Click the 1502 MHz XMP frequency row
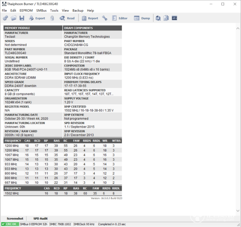Image resolution: width=241 pixels, height=227 pixels. pyautogui.click(x=63, y=193)
